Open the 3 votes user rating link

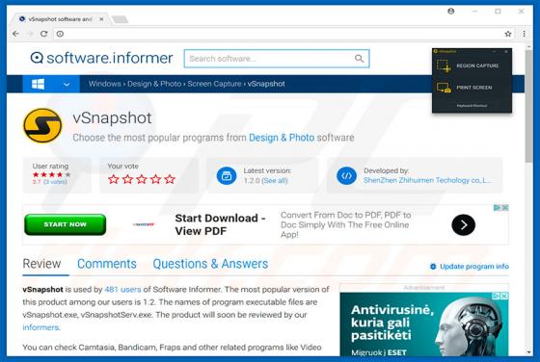56,182
